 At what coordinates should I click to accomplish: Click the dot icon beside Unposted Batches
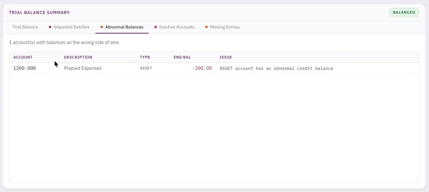[50, 27]
